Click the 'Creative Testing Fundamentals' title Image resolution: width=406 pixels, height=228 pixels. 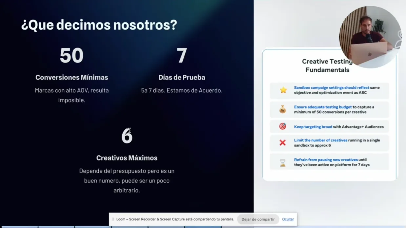point(327,66)
